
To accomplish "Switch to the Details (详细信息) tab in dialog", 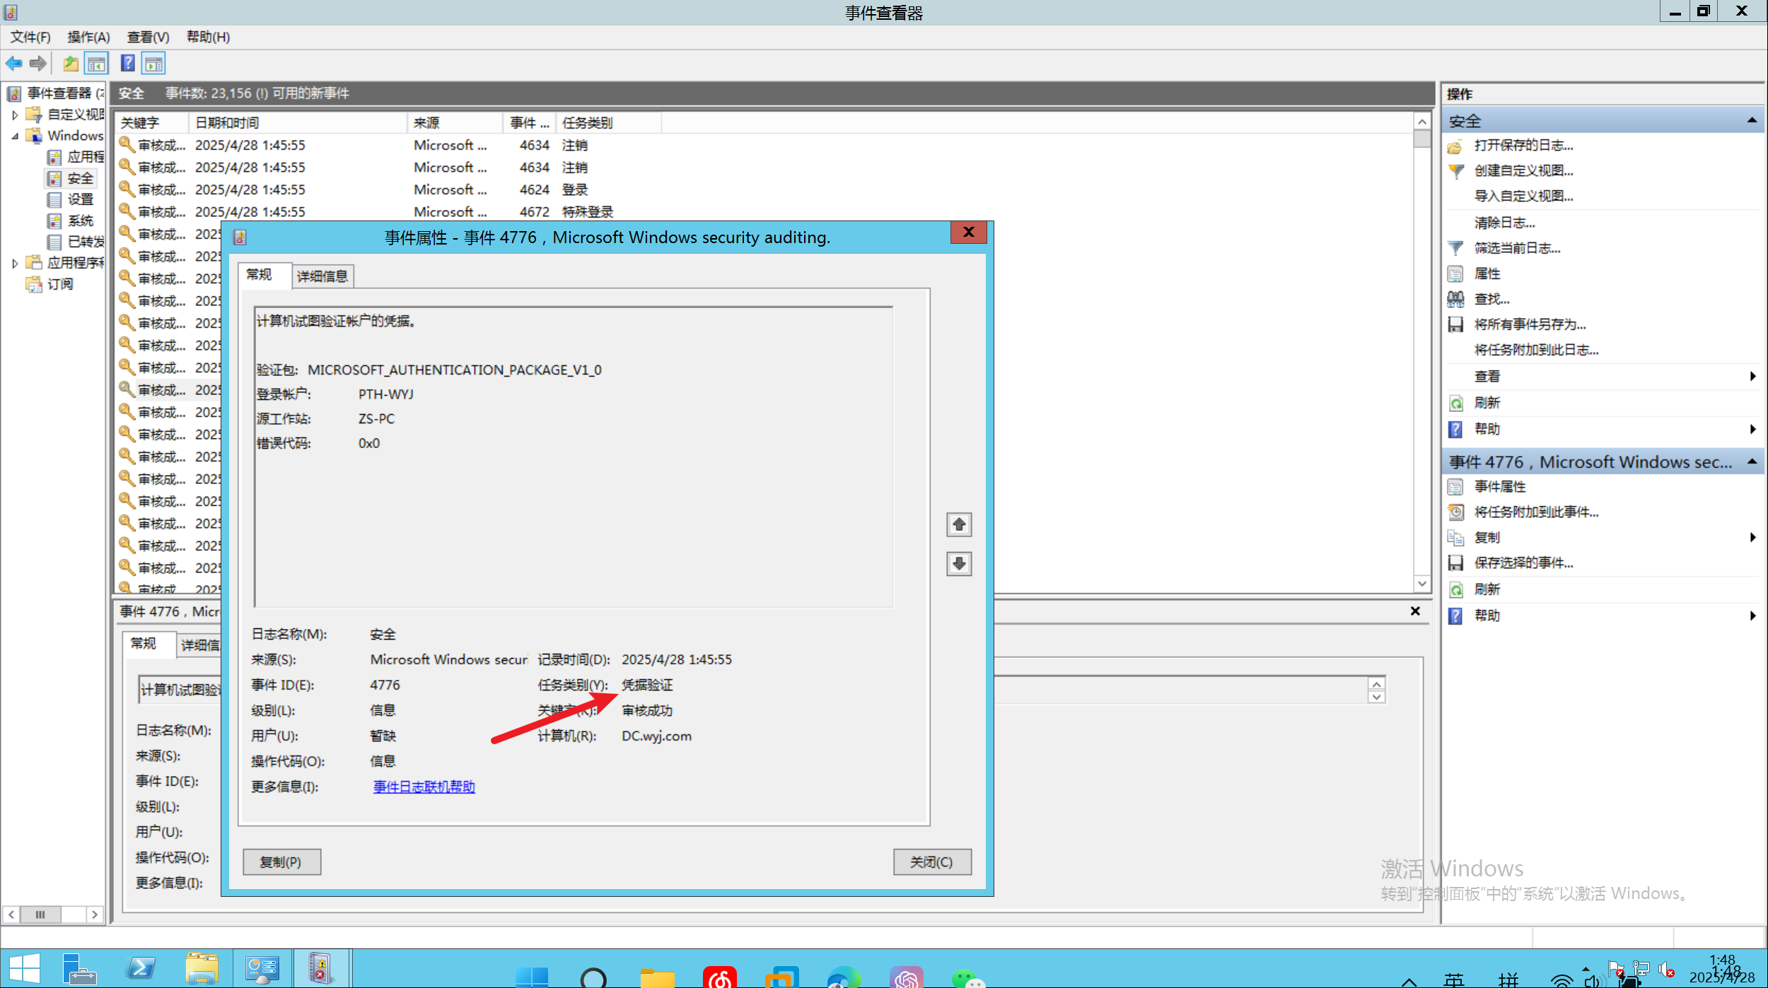I will (322, 276).
